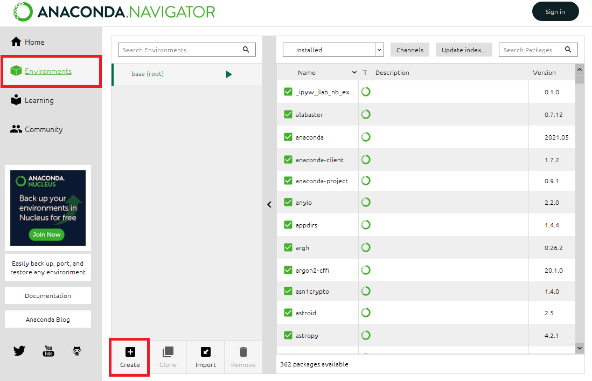This screenshot has width=592, height=381.
Task: Open the Documentation link
Action: pos(48,295)
